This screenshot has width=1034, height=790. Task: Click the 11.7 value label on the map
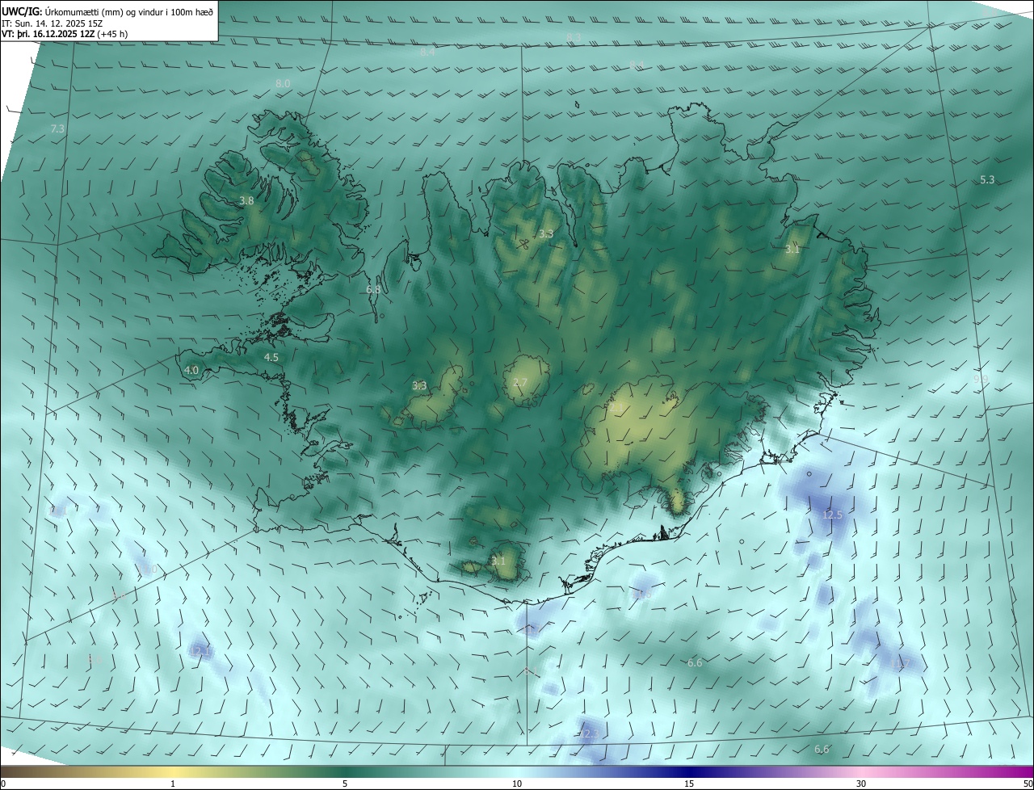tap(900, 664)
